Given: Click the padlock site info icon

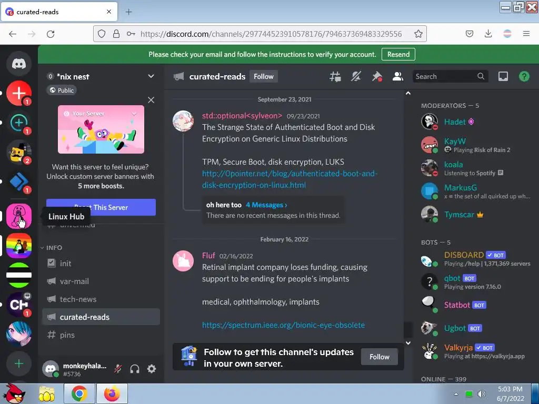Looking at the screenshot, I should [116, 34].
